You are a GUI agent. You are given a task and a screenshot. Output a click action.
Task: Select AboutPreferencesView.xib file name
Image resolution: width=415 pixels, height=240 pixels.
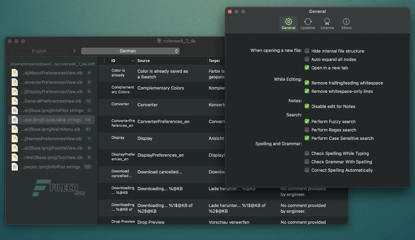tap(52, 73)
